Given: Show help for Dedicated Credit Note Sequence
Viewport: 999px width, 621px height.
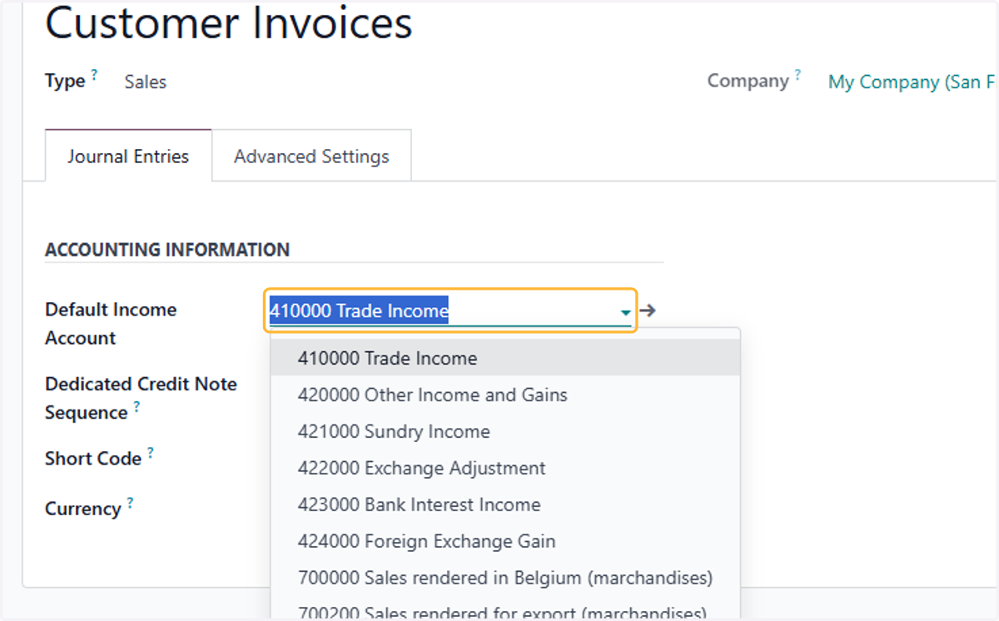Looking at the screenshot, I should click(x=137, y=406).
